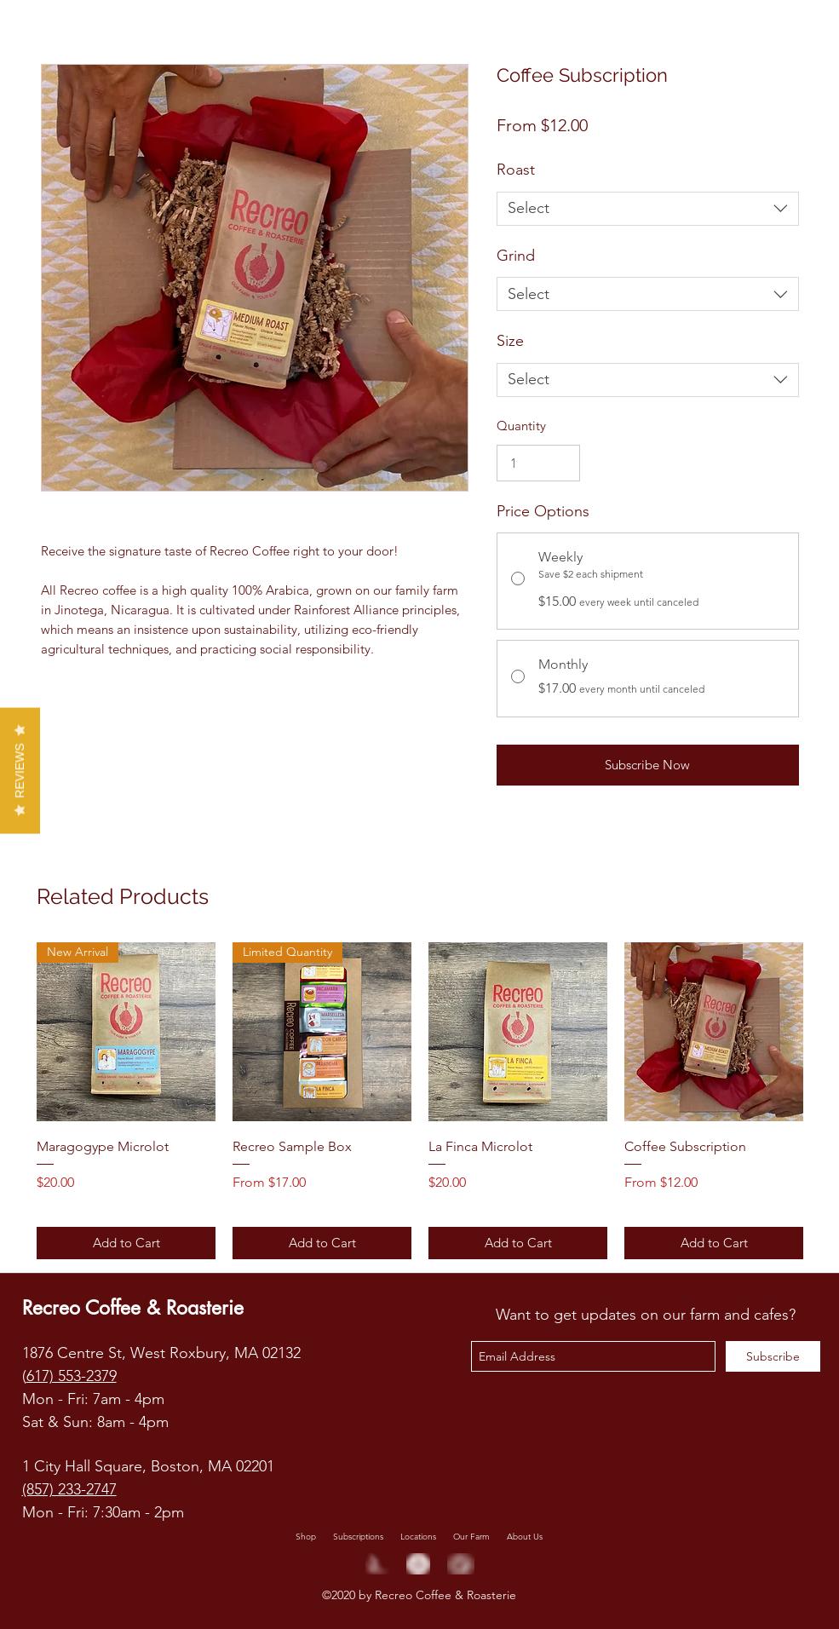The height and width of the screenshot is (1629, 839).
Task: Open La Finca Microlot product image
Action: click(518, 1032)
